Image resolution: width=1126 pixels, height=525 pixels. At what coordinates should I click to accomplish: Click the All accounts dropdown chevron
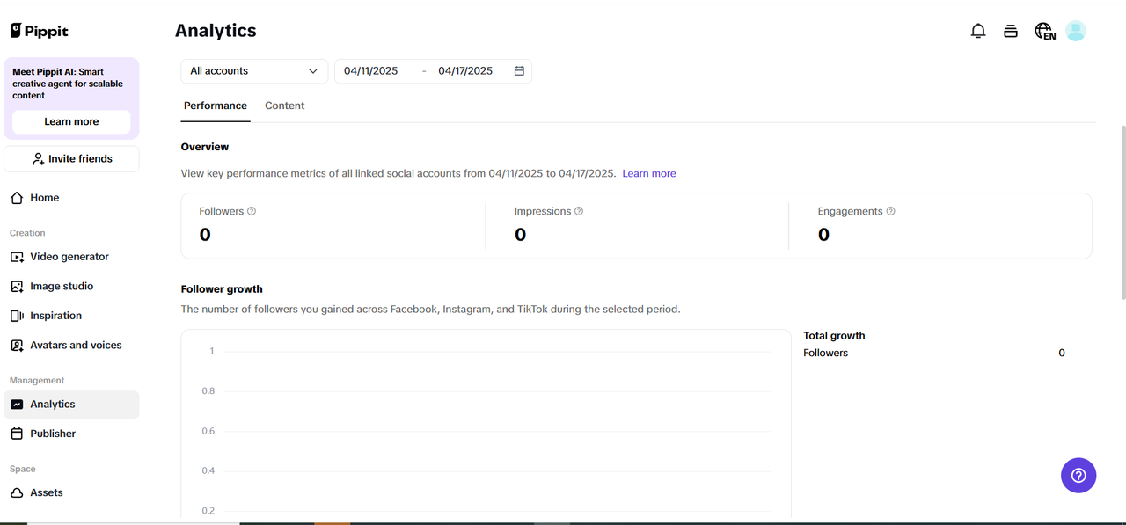313,71
